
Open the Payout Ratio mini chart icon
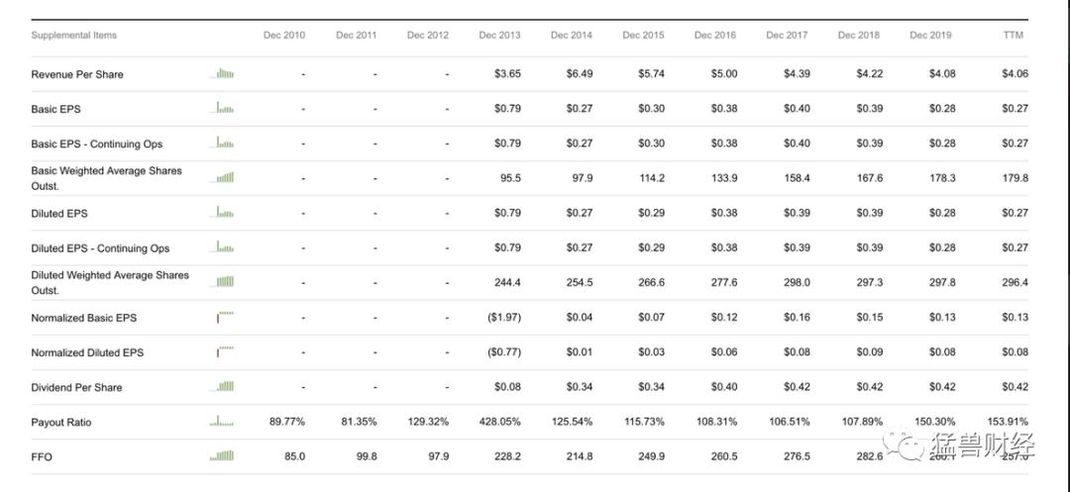(x=222, y=422)
